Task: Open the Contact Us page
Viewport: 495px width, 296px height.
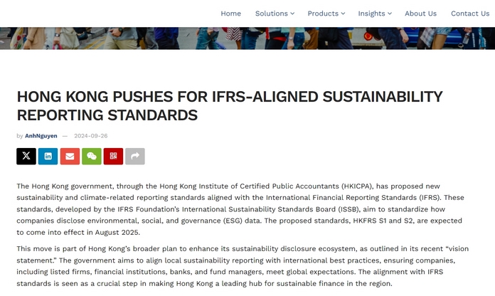Action: [x=470, y=14]
